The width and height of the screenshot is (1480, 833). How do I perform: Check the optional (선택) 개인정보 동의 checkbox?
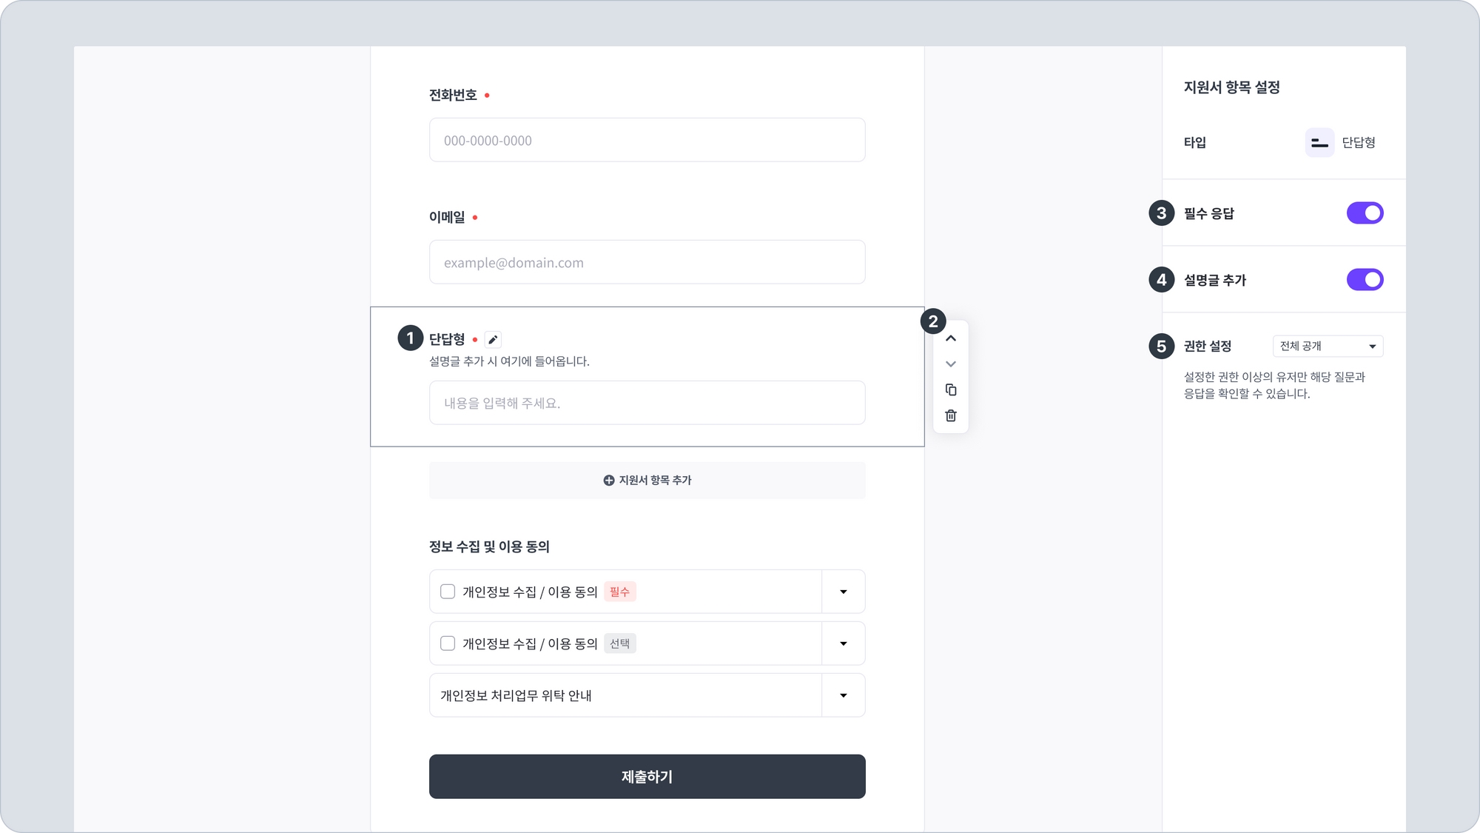point(448,643)
